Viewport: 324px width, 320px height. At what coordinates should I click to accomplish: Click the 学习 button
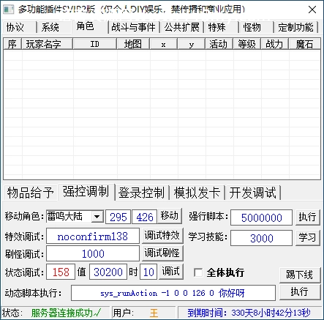click(x=308, y=237)
